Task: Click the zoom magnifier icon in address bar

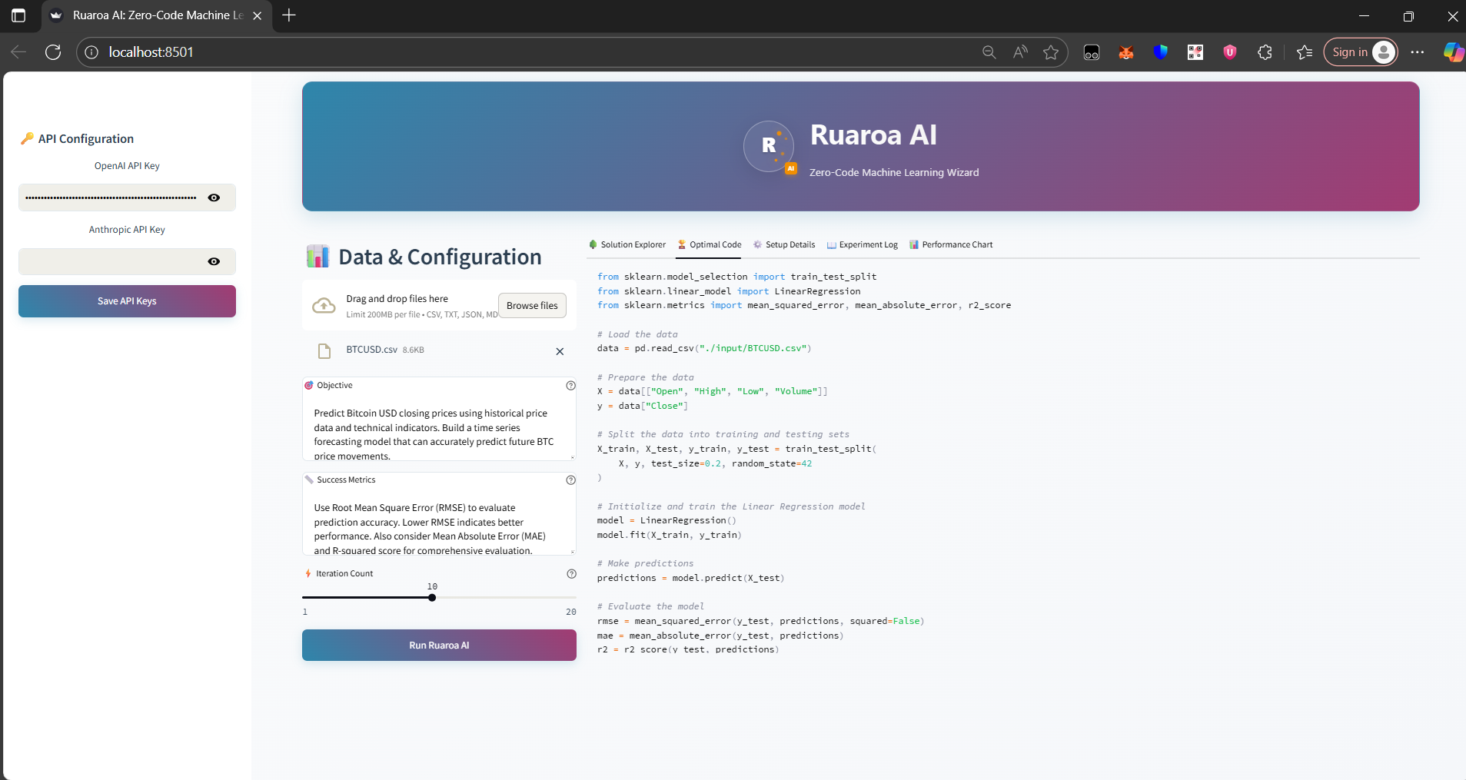Action: [989, 52]
